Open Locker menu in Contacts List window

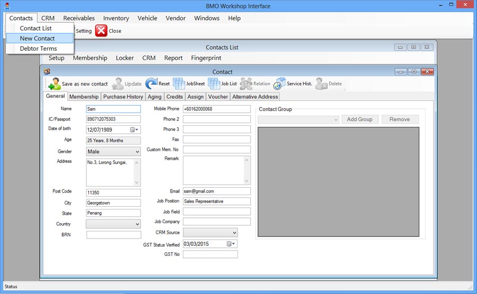[125, 58]
